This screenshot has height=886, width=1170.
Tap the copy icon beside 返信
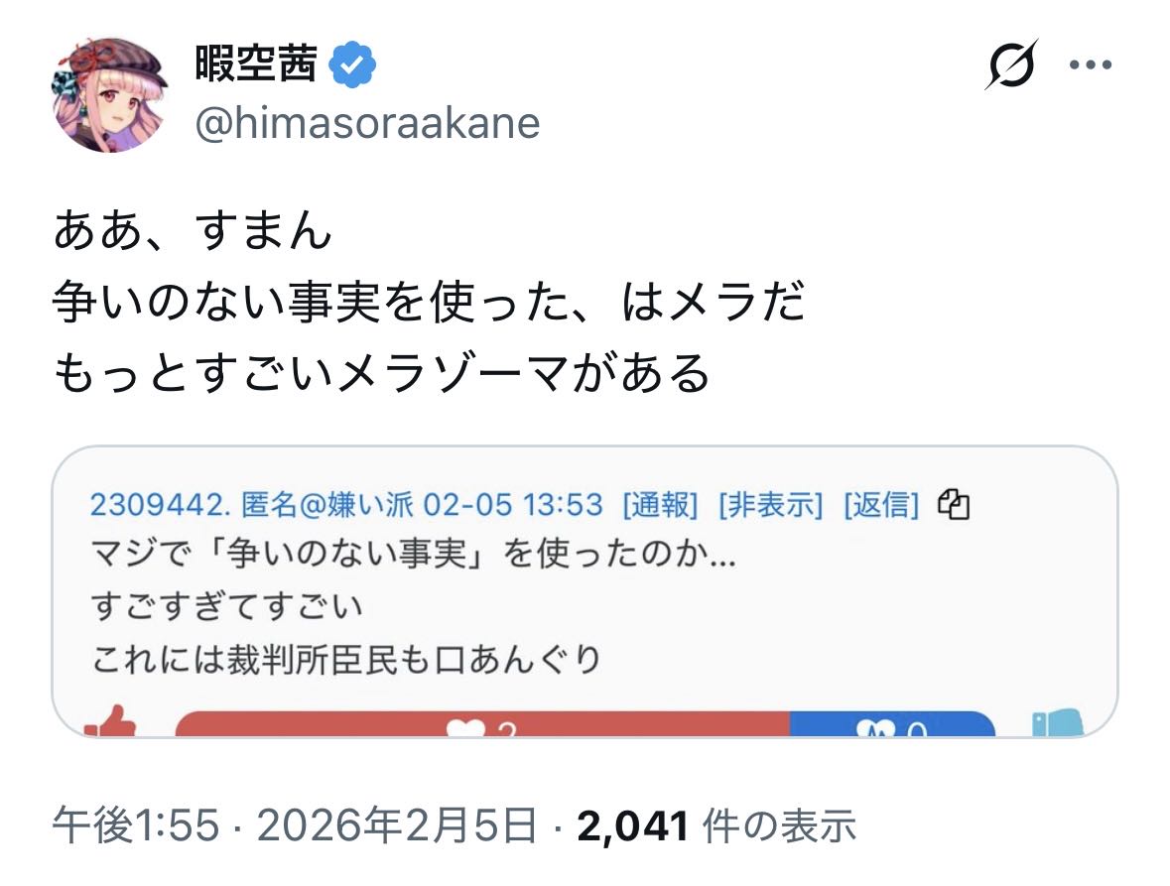(953, 505)
